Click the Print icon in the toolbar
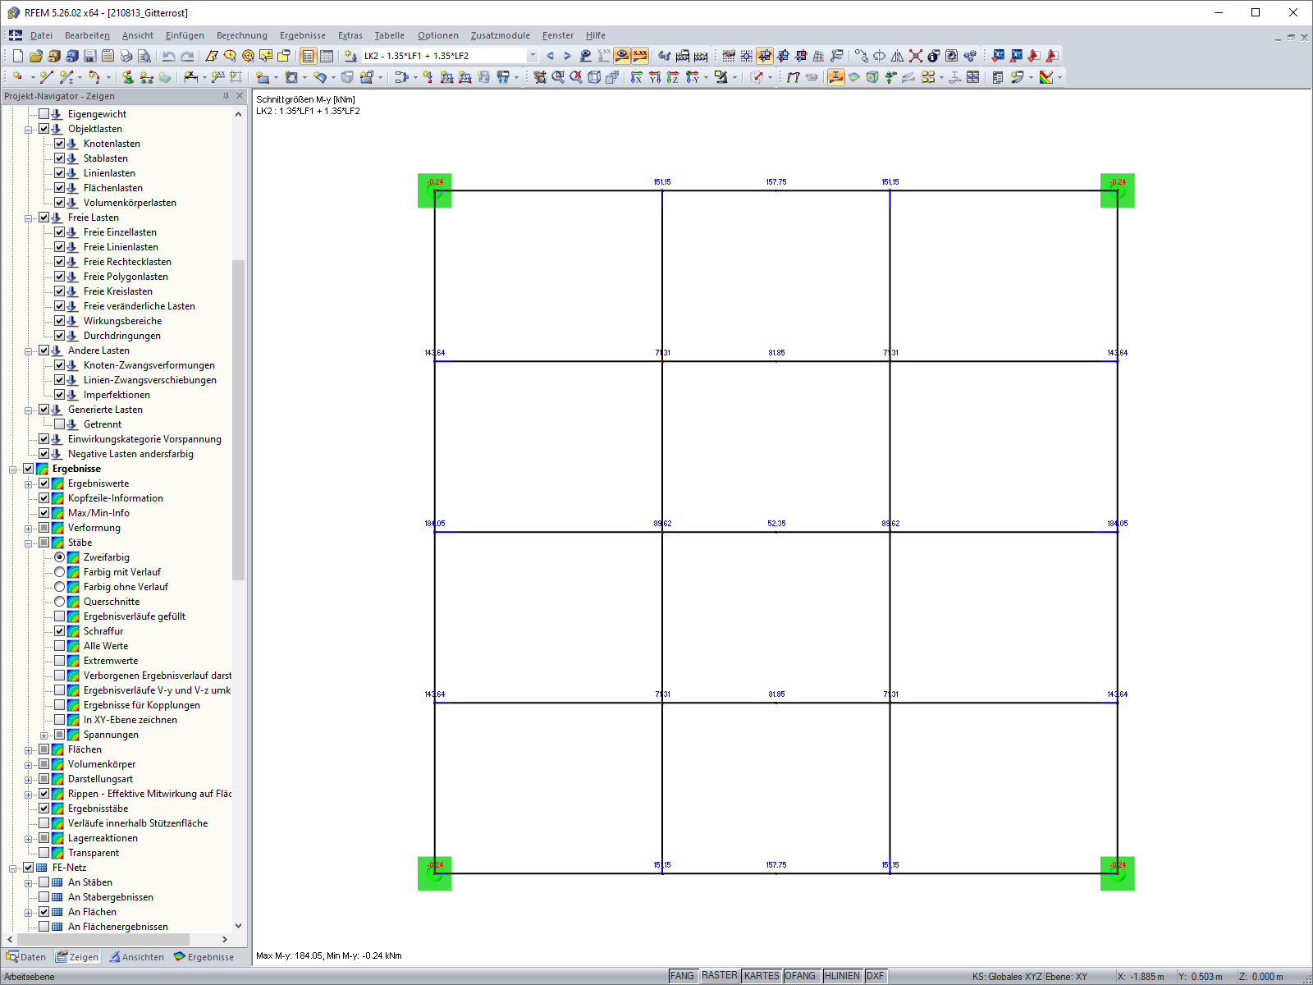 [126, 56]
